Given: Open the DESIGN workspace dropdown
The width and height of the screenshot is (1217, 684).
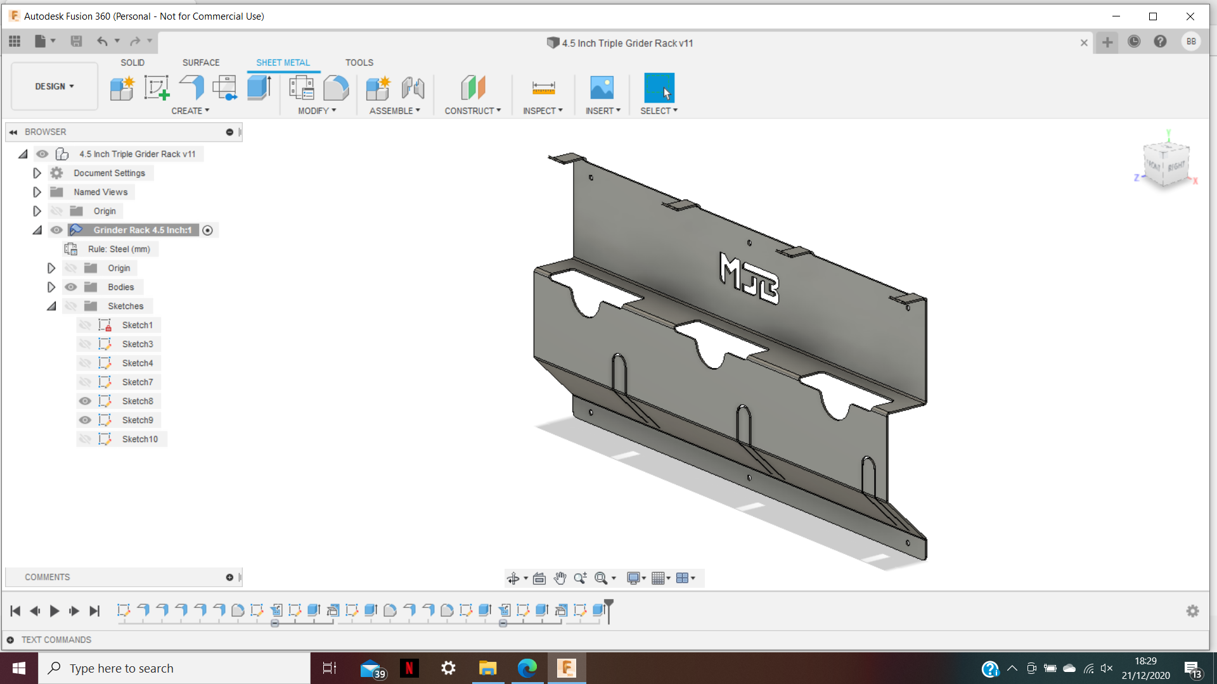Looking at the screenshot, I should pyautogui.click(x=55, y=86).
